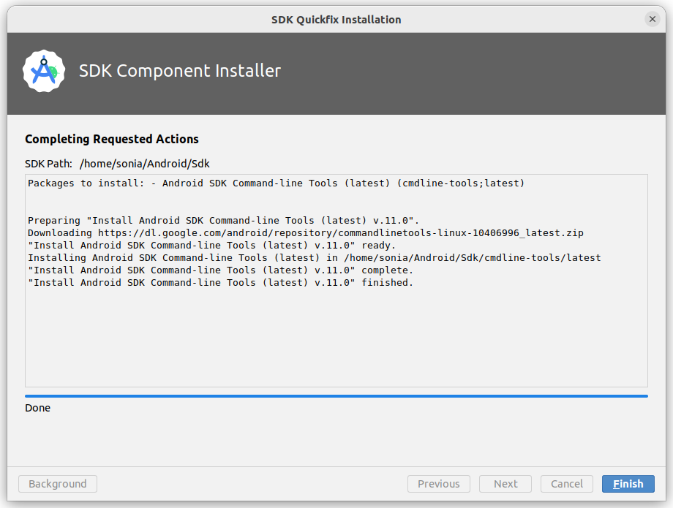
Task: Click the log line ending with 'finished.'
Action: pos(220,283)
